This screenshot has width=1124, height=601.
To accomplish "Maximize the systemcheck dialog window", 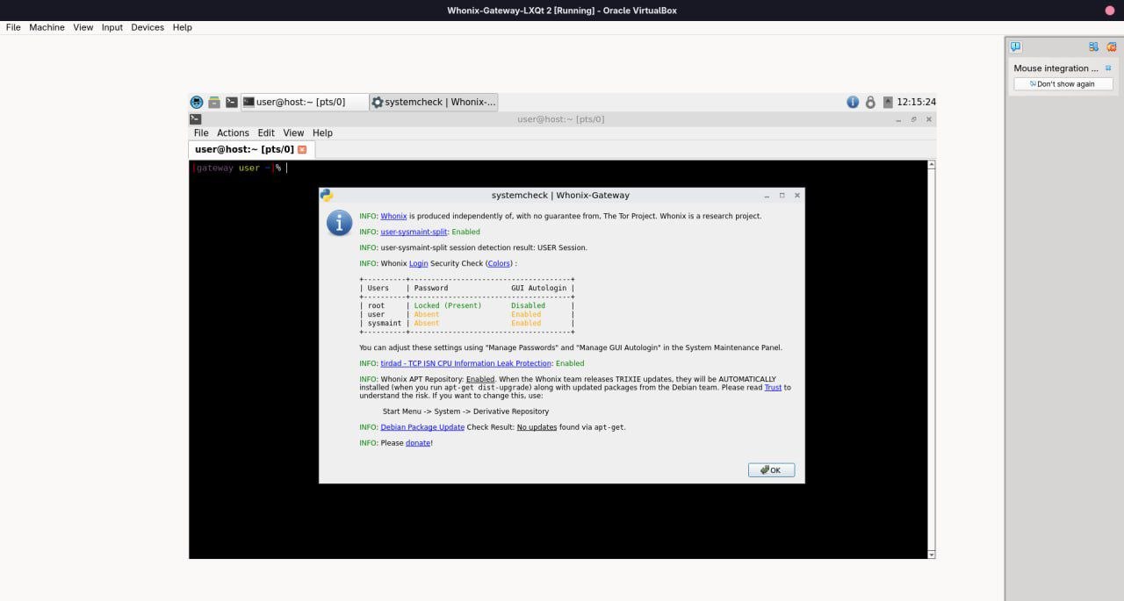I will click(782, 196).
